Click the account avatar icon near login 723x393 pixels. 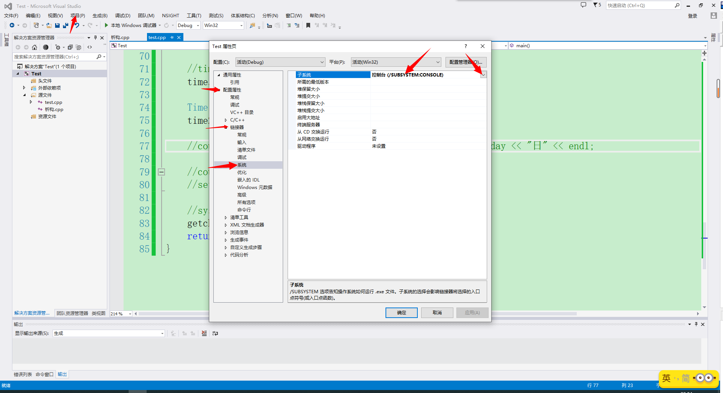[714, 16]
